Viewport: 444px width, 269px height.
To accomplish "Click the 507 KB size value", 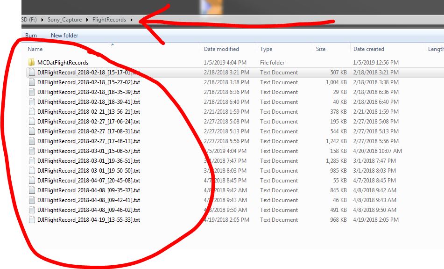I will 338,73.
